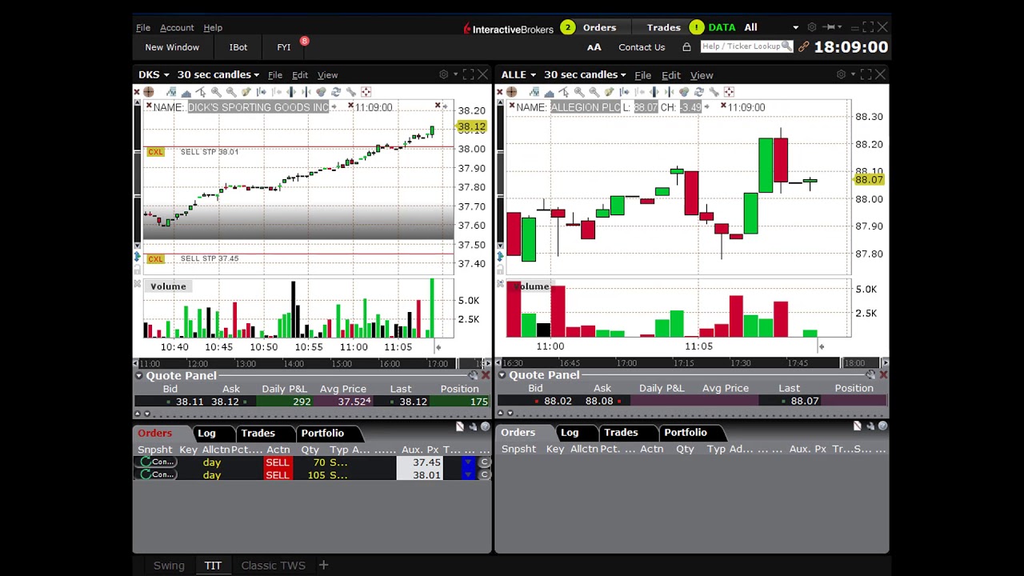
Task: Collapse the DKS Quote Panel
Action: [139, 375]
